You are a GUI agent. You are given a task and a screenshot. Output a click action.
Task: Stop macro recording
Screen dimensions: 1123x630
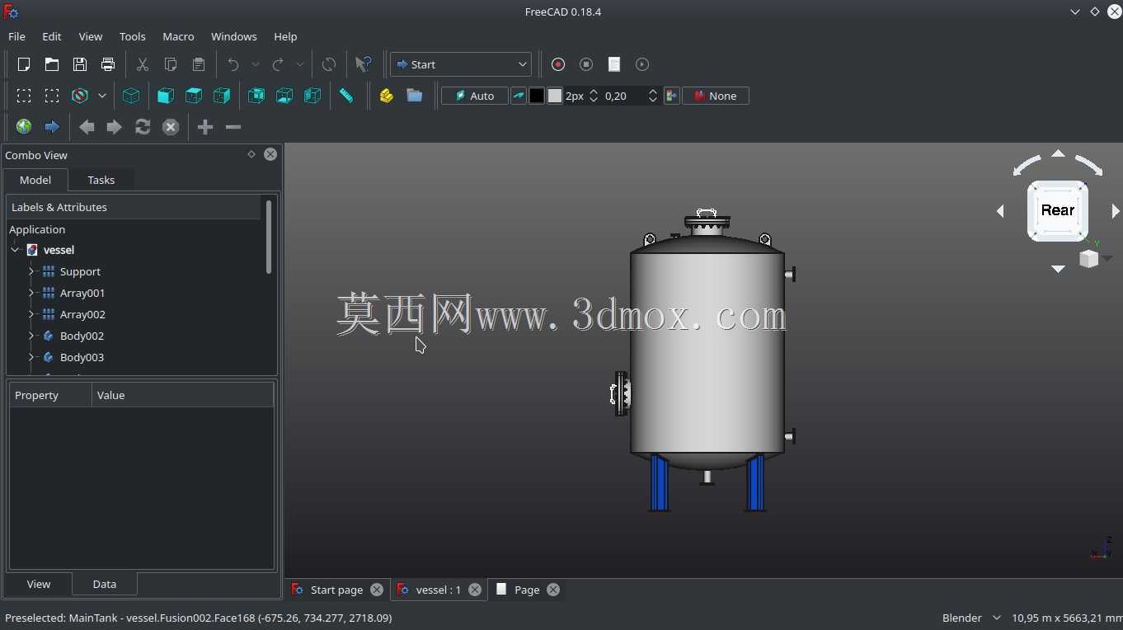[586, 64]
